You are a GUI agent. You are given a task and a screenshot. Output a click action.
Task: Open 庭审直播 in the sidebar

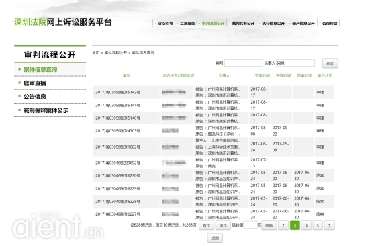pos(35,83)
